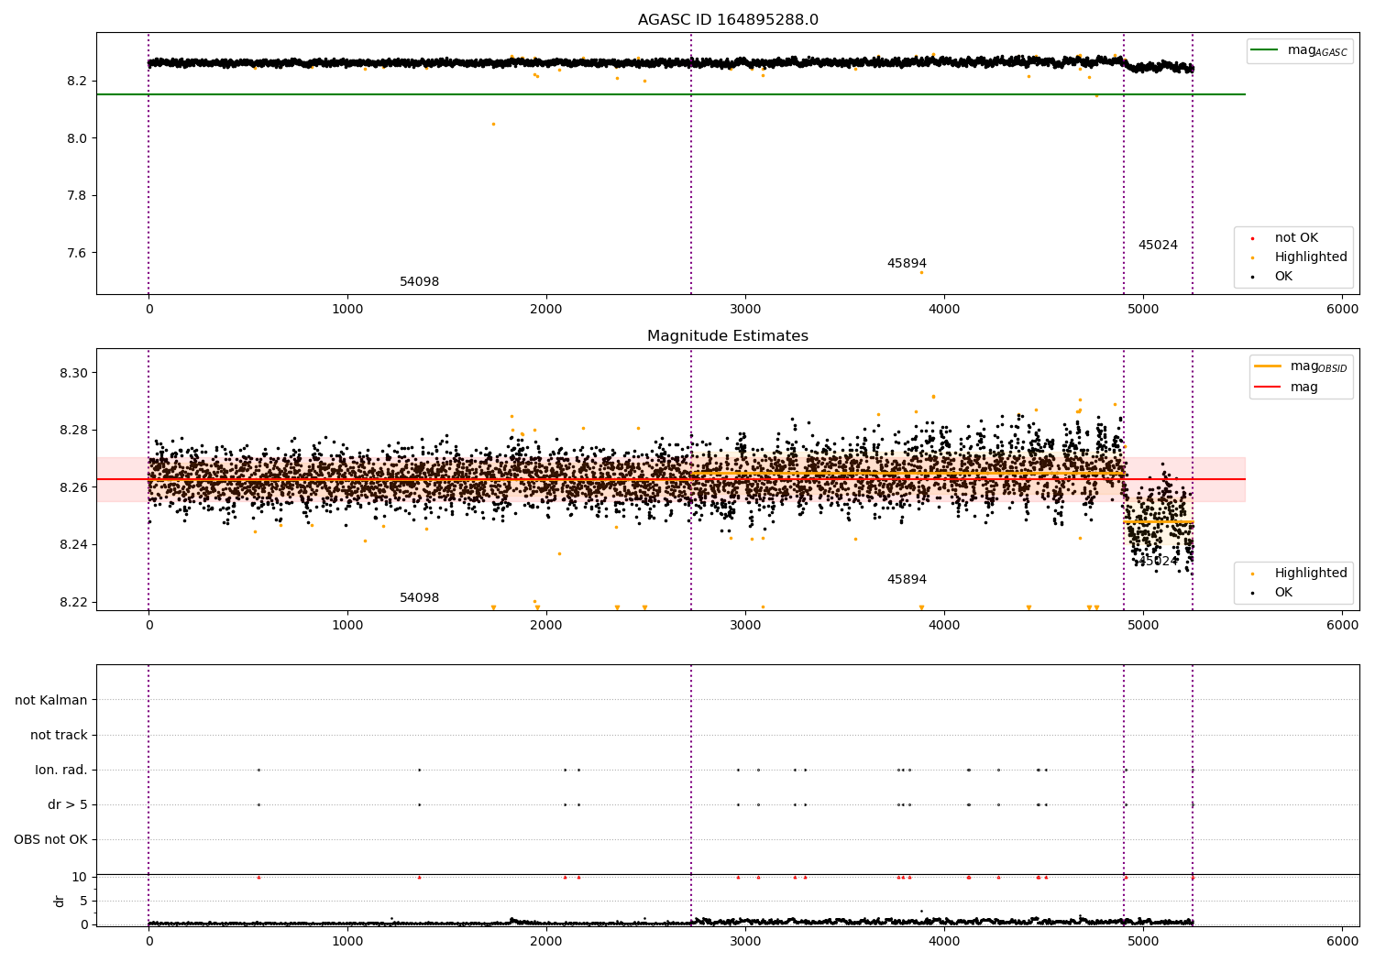Select obsid label 45894 in Magnitude Estimates plot
This screenshot has width=1375, height=962.
(x=907, y=580)
